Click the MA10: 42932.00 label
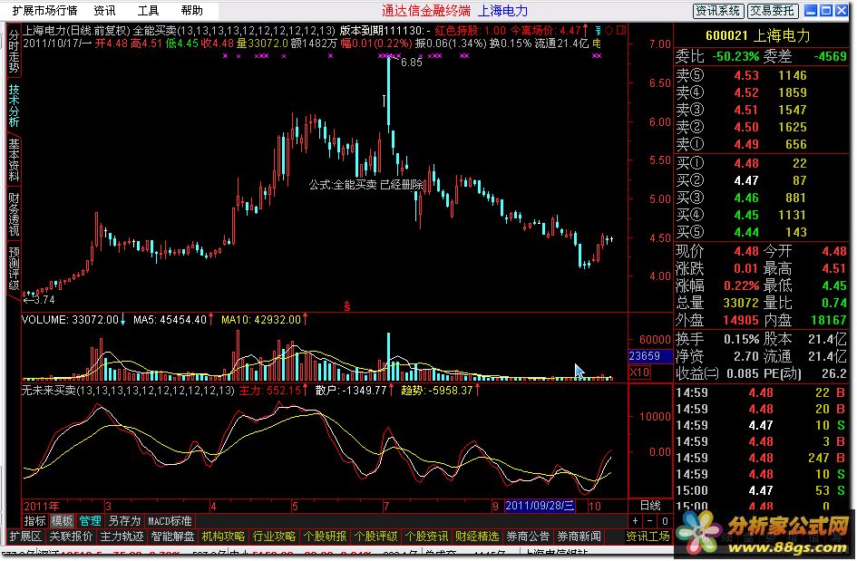857x561 pixels. coord(260,320)
